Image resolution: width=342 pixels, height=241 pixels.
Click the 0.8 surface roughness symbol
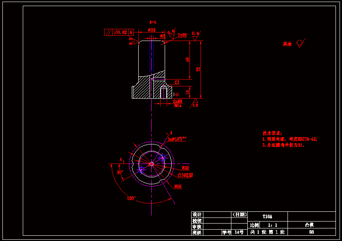pos(195,103)
